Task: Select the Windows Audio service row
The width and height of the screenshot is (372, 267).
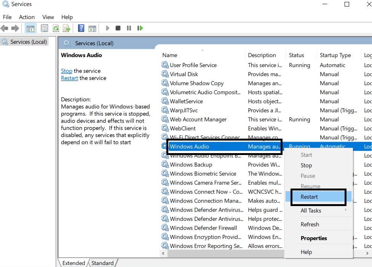Action: coord(266,146)
